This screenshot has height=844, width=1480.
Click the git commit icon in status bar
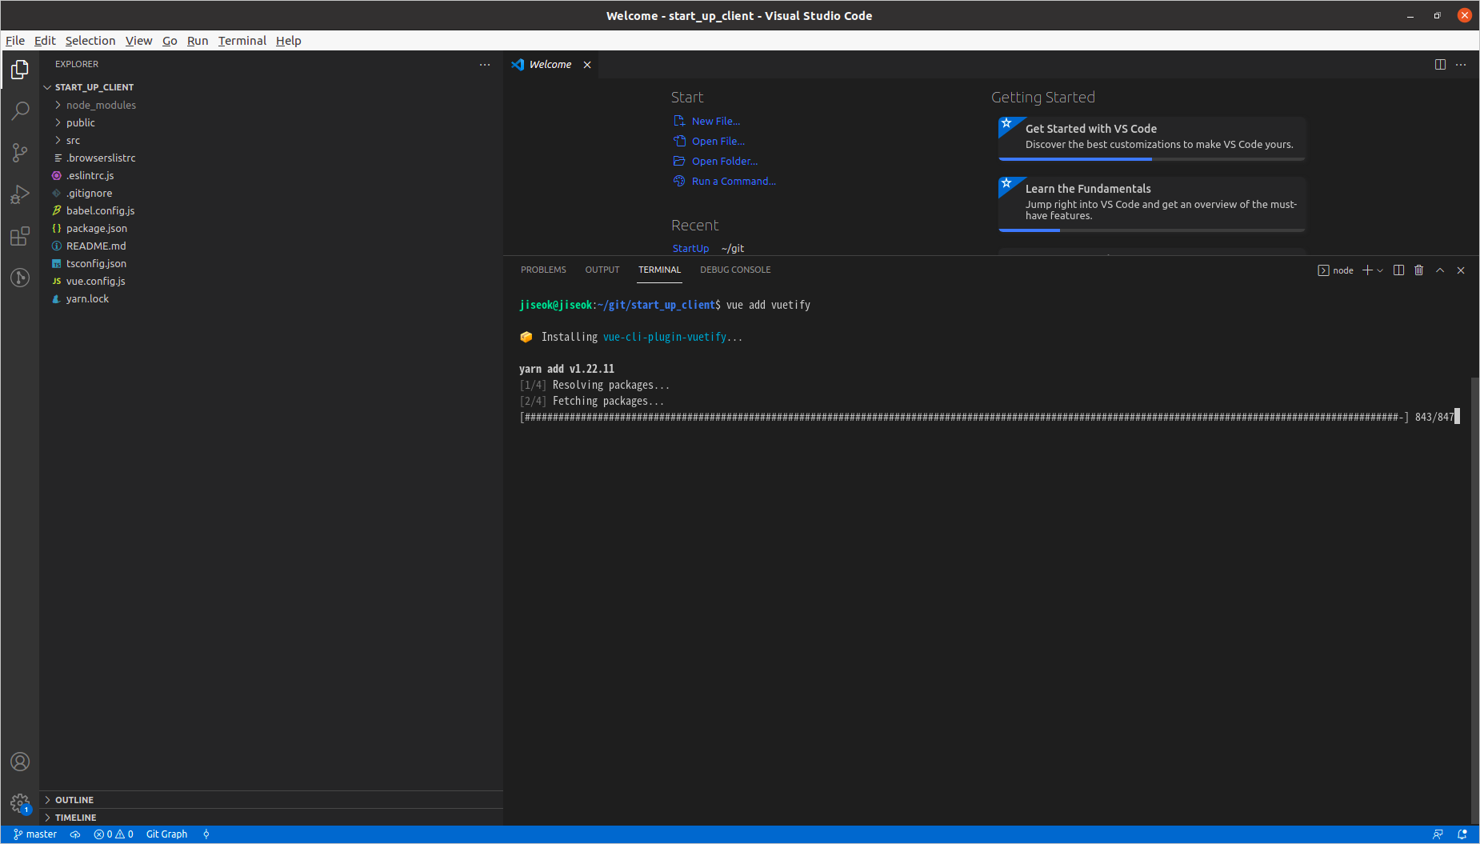(206, 834)
